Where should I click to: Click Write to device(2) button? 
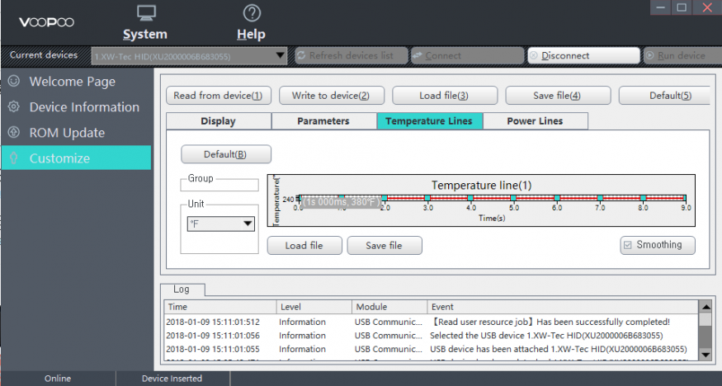[x=331, y=96]
